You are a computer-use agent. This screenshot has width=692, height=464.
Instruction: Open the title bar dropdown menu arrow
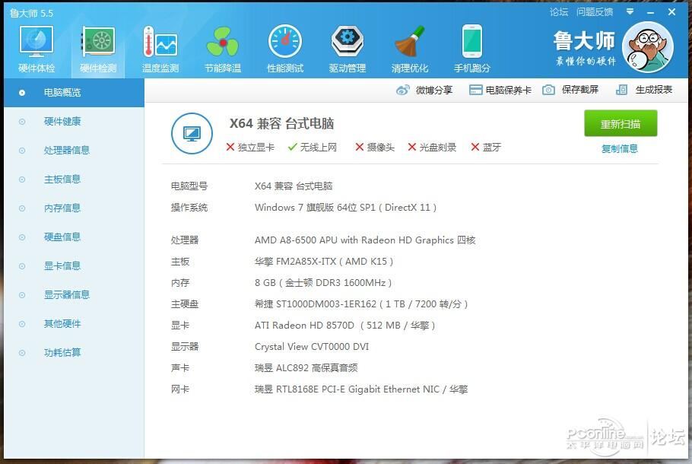630,11
